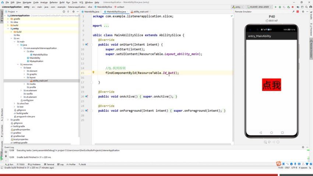Viewport: 313px width, 176px height.
Task: Select config.json in project tree
Action: point(28,101)
